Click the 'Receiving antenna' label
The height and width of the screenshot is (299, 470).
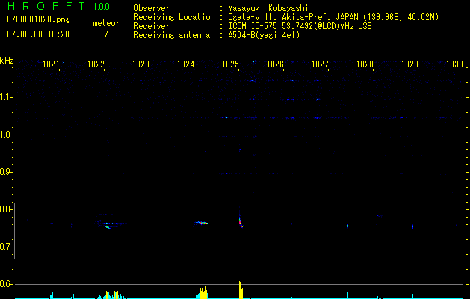coord(172,35)
